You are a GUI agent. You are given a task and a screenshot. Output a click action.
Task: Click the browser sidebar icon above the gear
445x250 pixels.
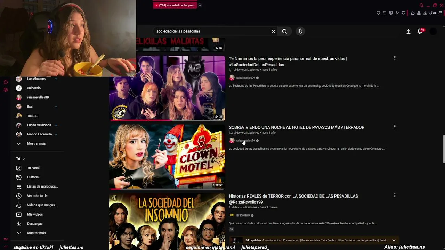(6, 82)
